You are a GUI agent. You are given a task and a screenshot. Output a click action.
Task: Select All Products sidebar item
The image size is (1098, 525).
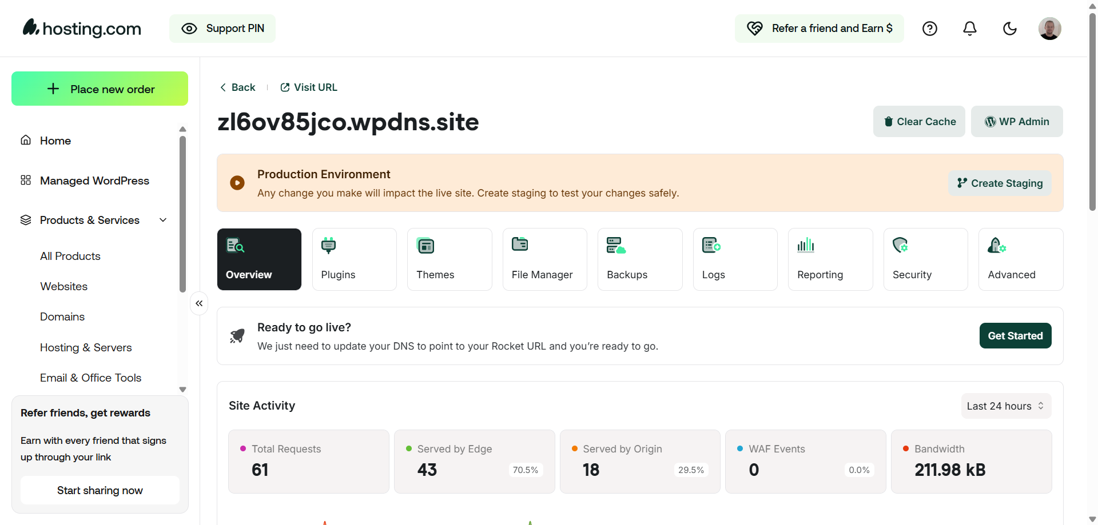pos(70,256)
